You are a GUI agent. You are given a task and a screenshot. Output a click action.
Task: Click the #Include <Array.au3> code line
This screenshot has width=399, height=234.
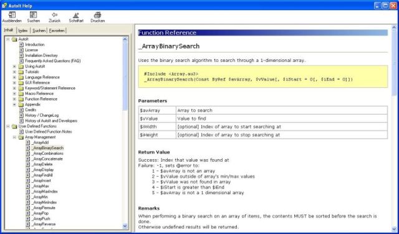coord(171,74)
